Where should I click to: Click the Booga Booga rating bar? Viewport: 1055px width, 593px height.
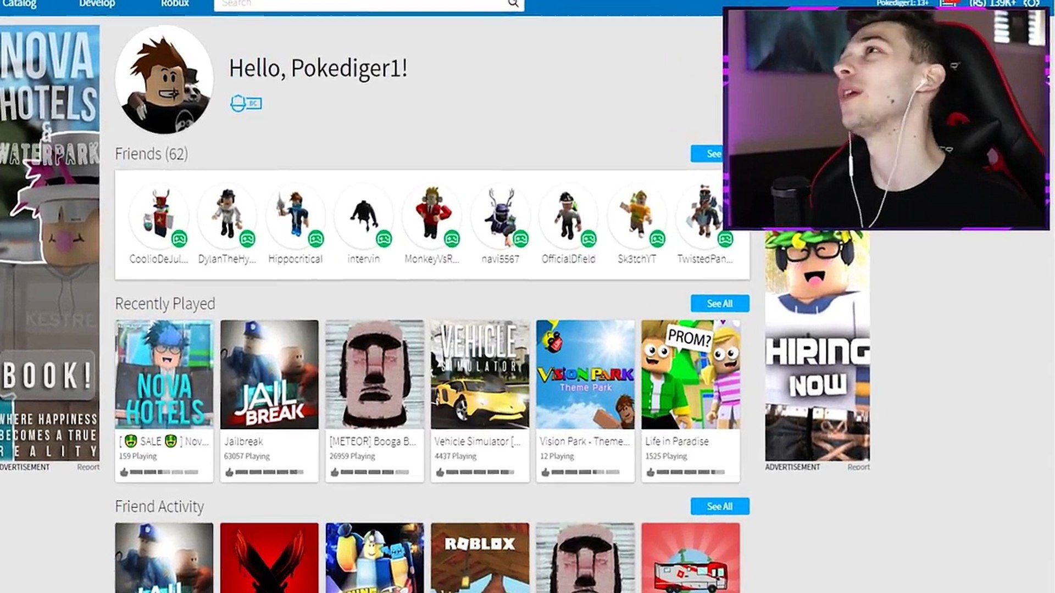pos(375,472)
